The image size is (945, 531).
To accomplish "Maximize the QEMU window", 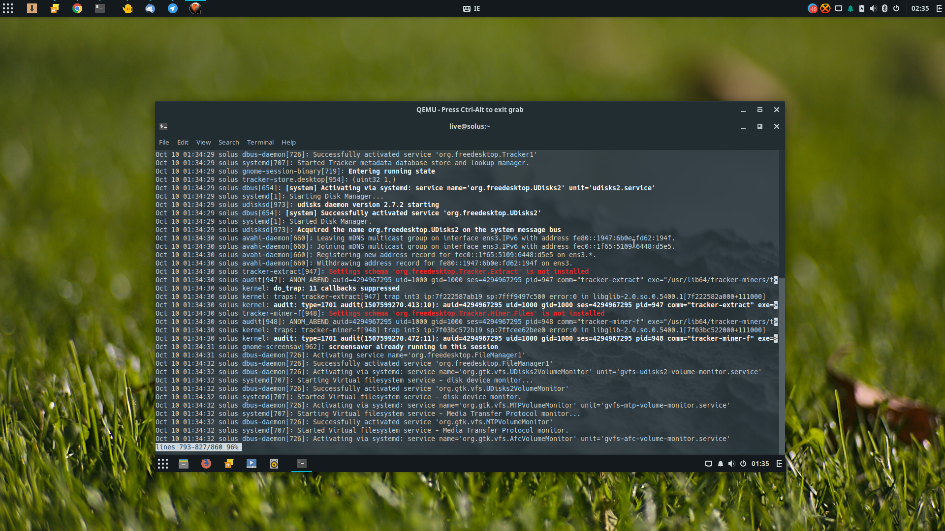I will (760, 110).
